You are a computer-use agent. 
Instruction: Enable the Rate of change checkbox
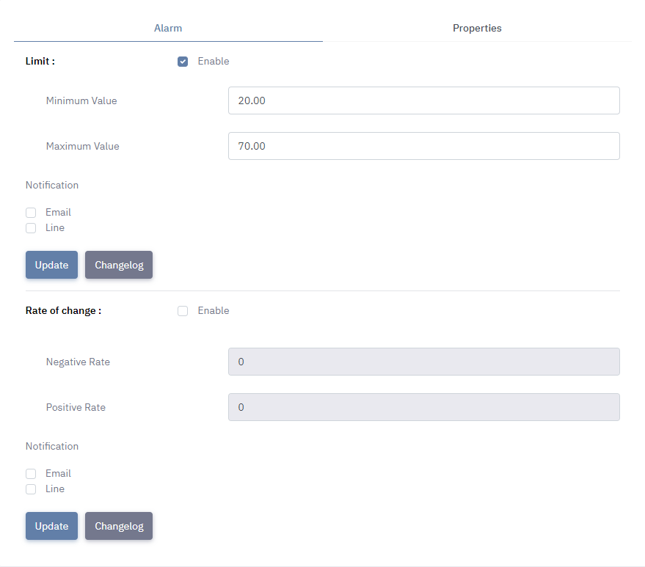[x=183, y=311]
